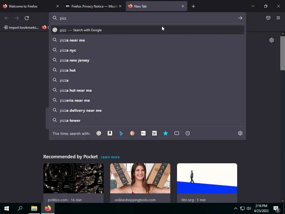The width and height of the screenshot is (285, 214).
Task: Click 'politico.com · 16 min' caption
Action: pyautogui.click(x=65, y=200)
